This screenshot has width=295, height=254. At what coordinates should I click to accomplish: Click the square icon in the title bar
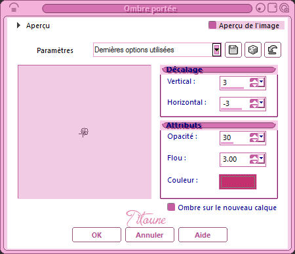coord(272,8)
